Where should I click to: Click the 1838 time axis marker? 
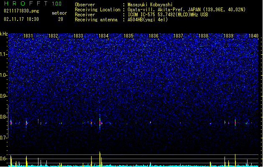[x=203, y=35]
